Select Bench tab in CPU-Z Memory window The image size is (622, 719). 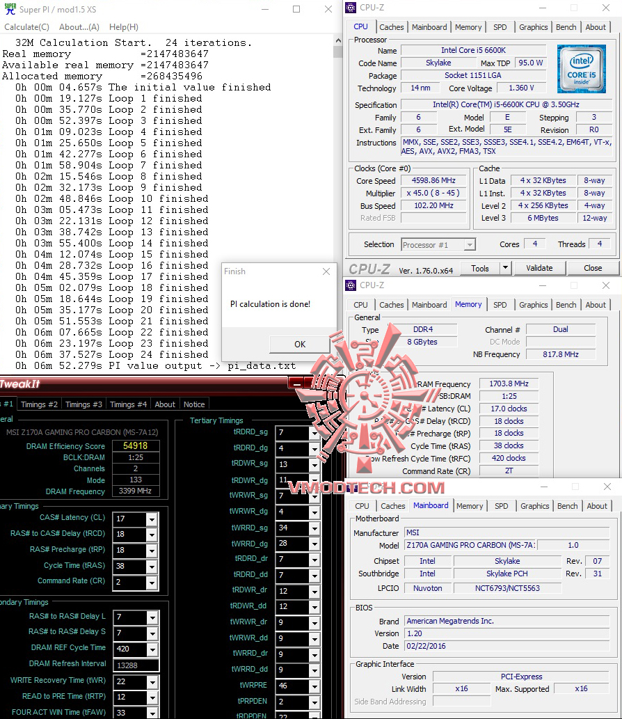pos(566,305)
